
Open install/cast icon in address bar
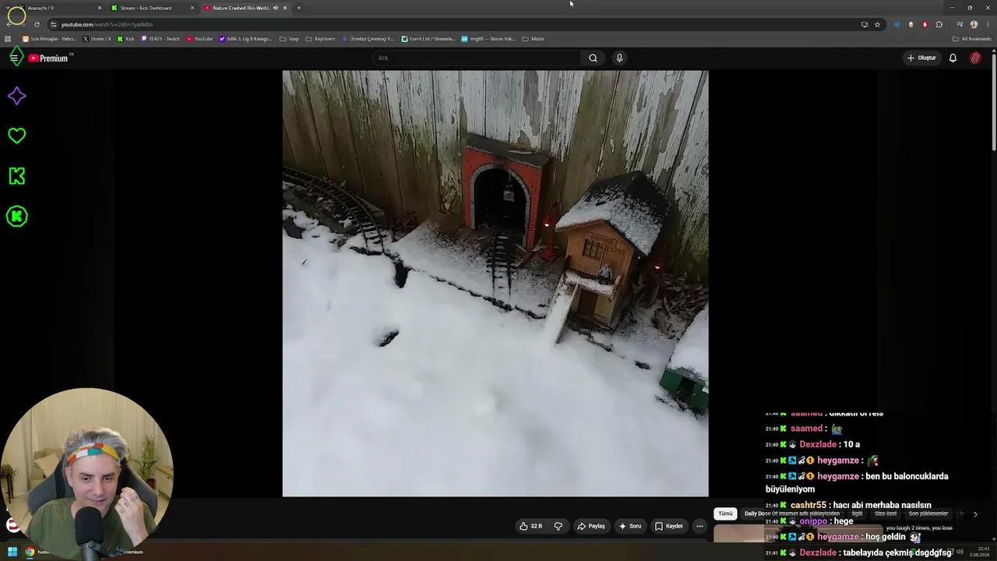click(x=865, y=24)
